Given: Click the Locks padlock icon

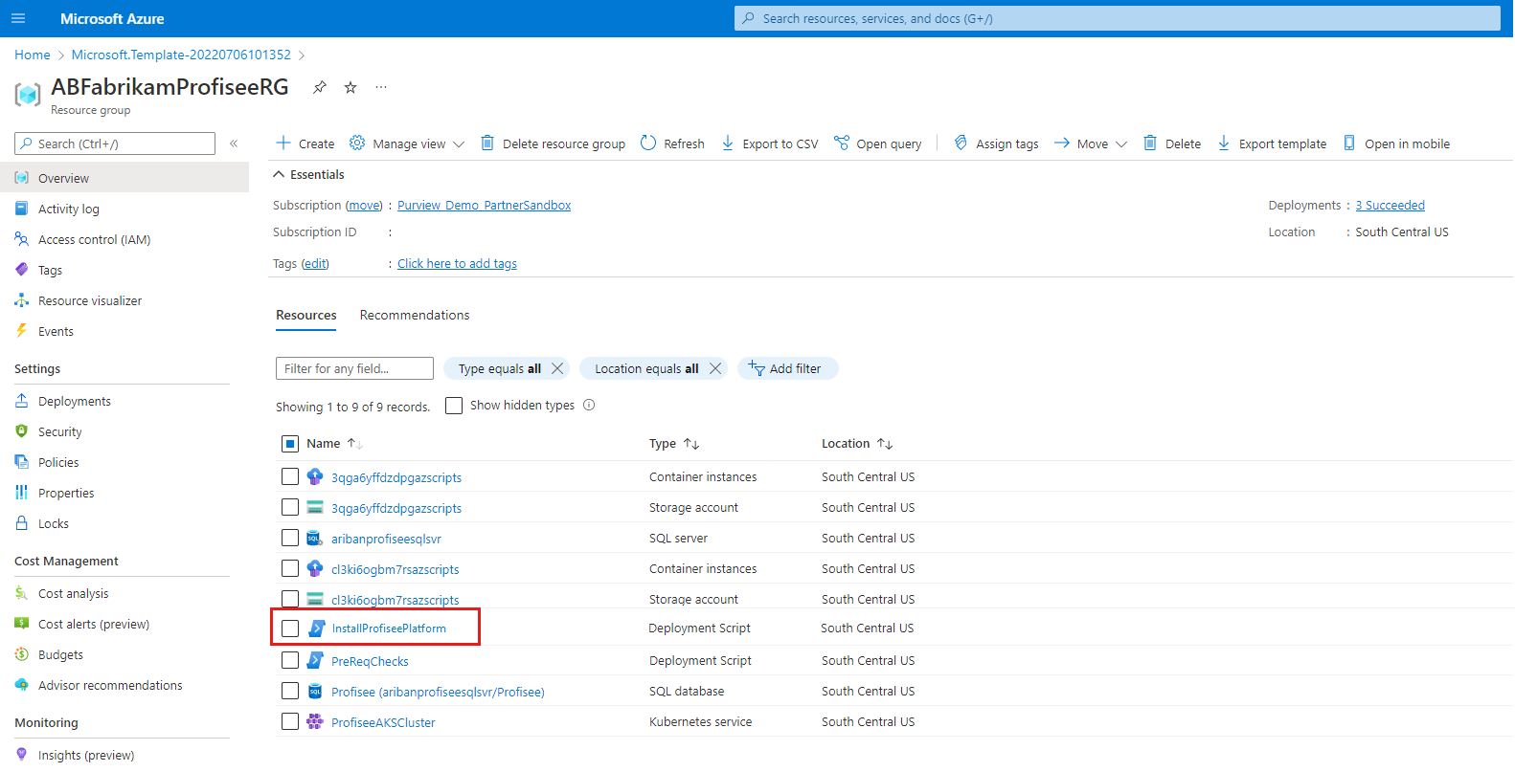Looking at the screenshot, I should (21, 523).
